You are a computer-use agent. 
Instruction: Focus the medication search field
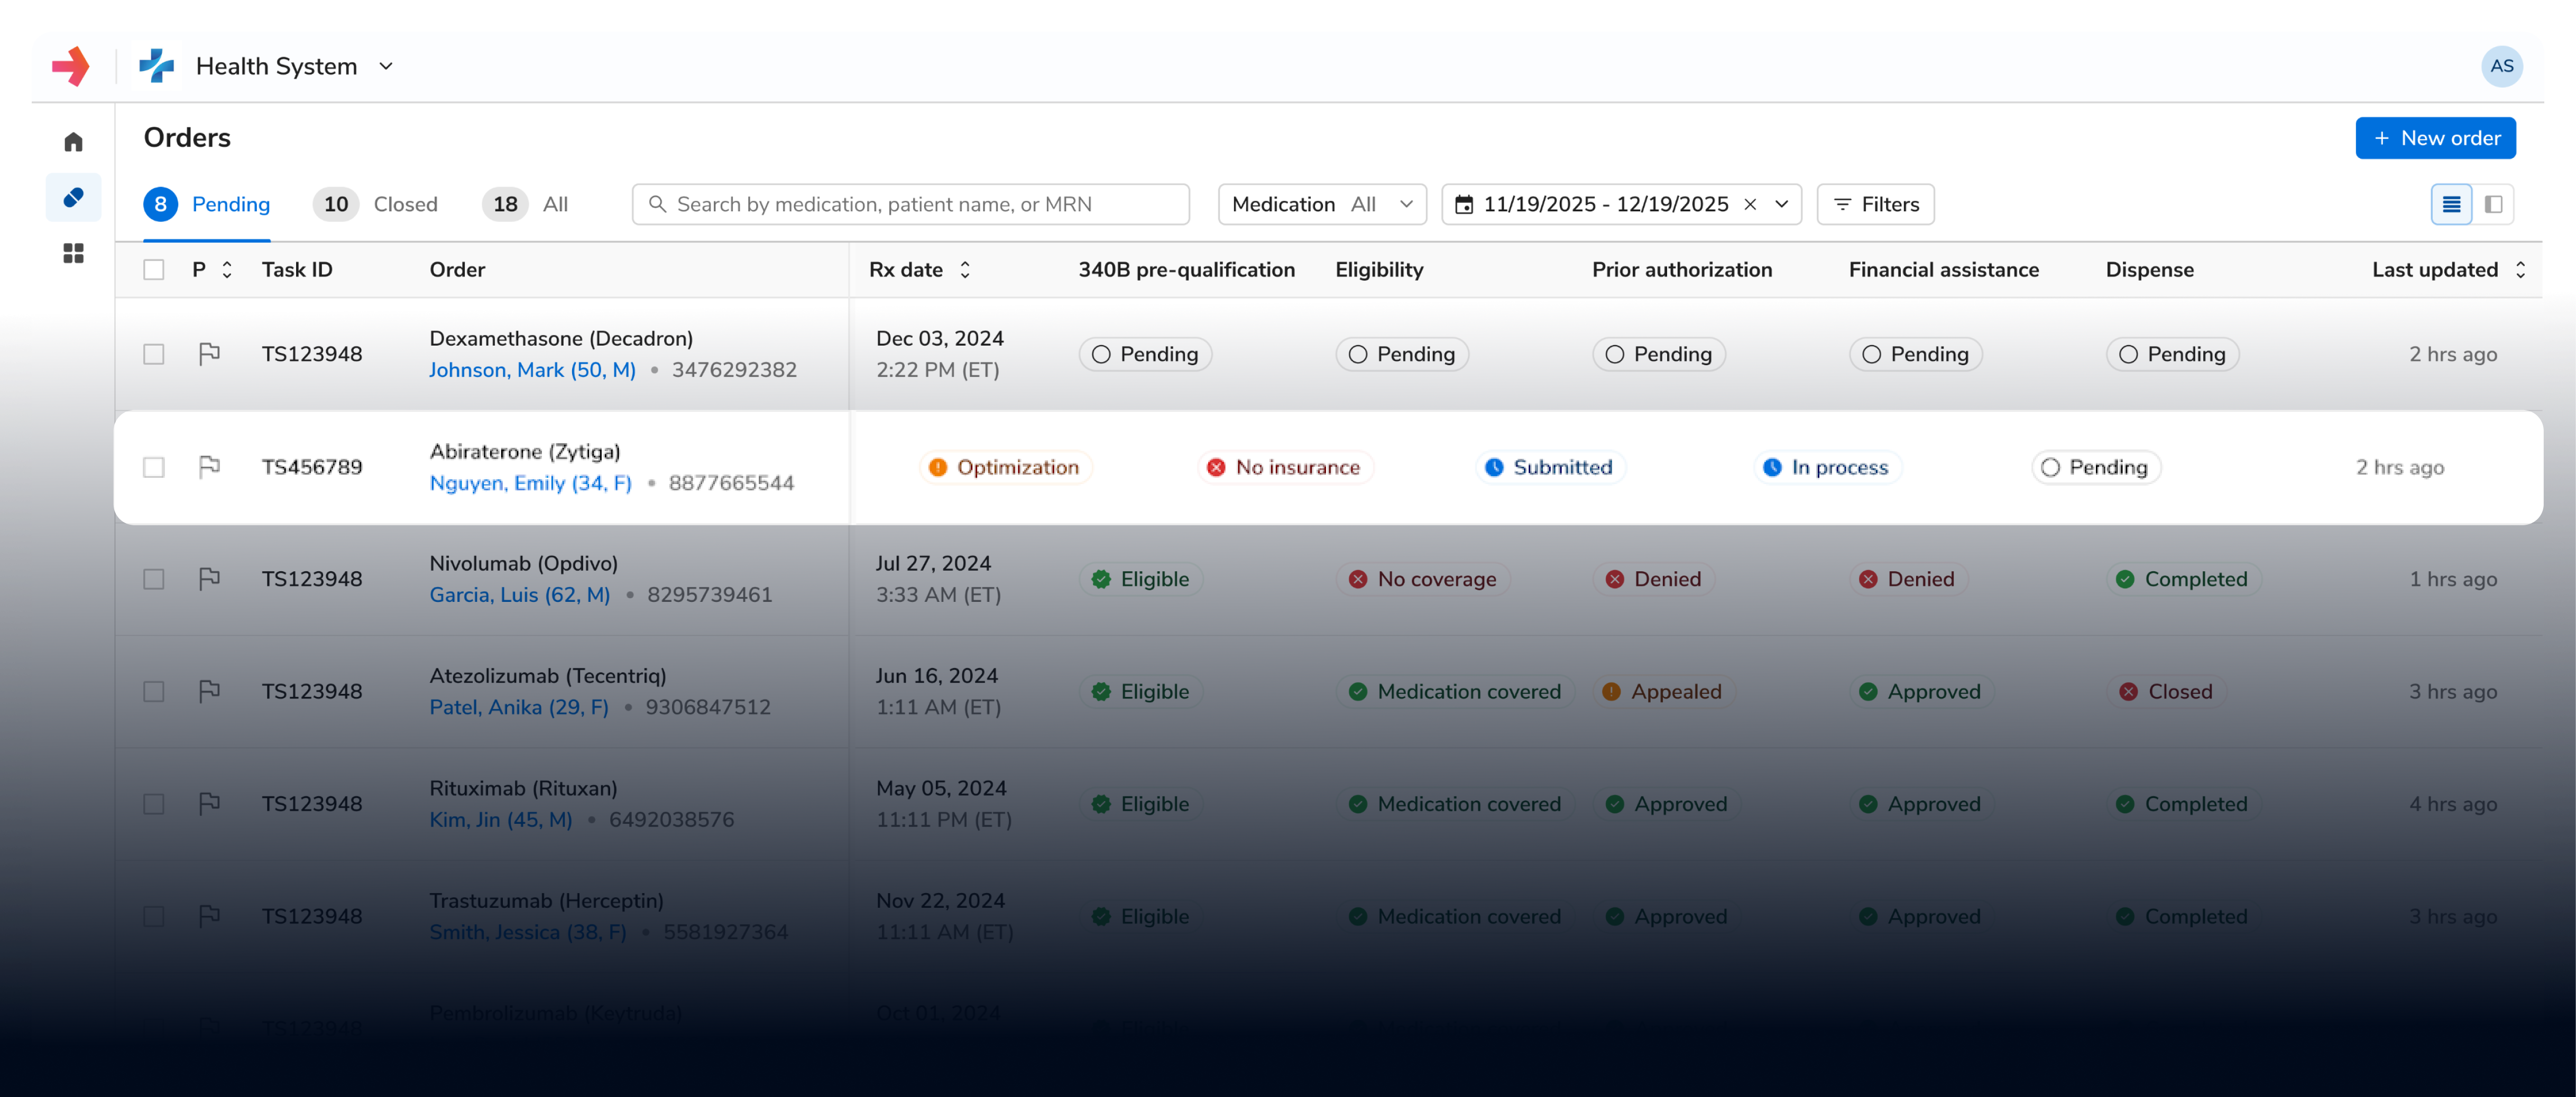click(910, 204)
